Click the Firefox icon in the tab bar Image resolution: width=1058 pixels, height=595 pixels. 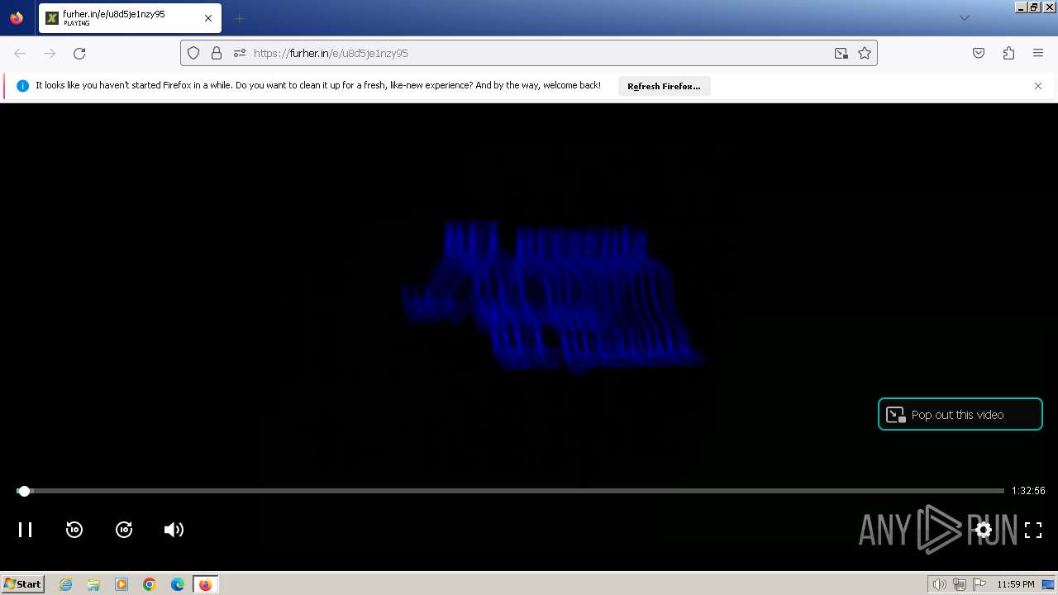(x=17, y=18)
